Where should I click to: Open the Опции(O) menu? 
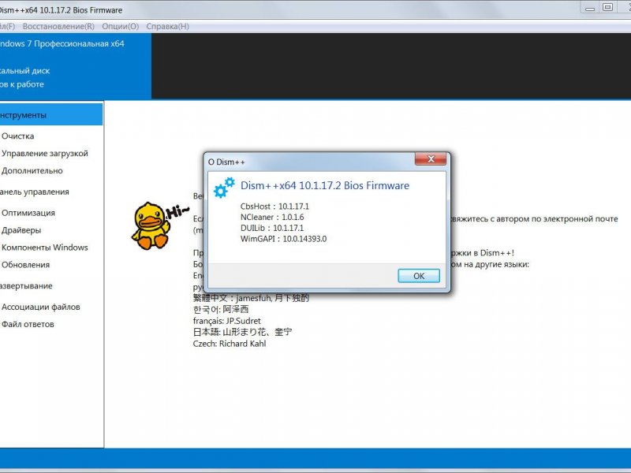point(121,26)
